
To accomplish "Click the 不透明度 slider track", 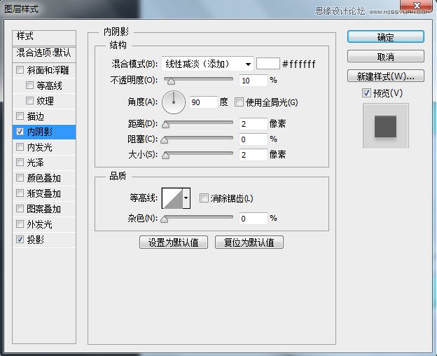I will pos(198,79).
